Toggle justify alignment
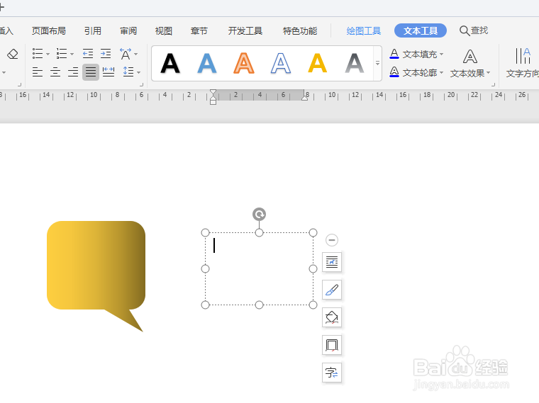The width and height of the screenshot is (539, 403). 91,72
